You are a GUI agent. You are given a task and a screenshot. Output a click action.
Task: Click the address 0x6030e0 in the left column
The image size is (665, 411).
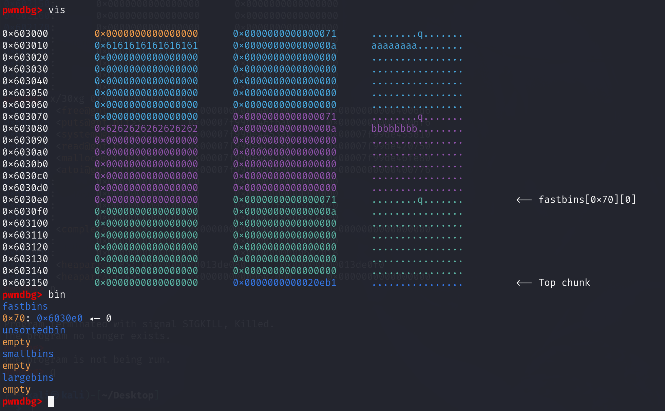25,200
